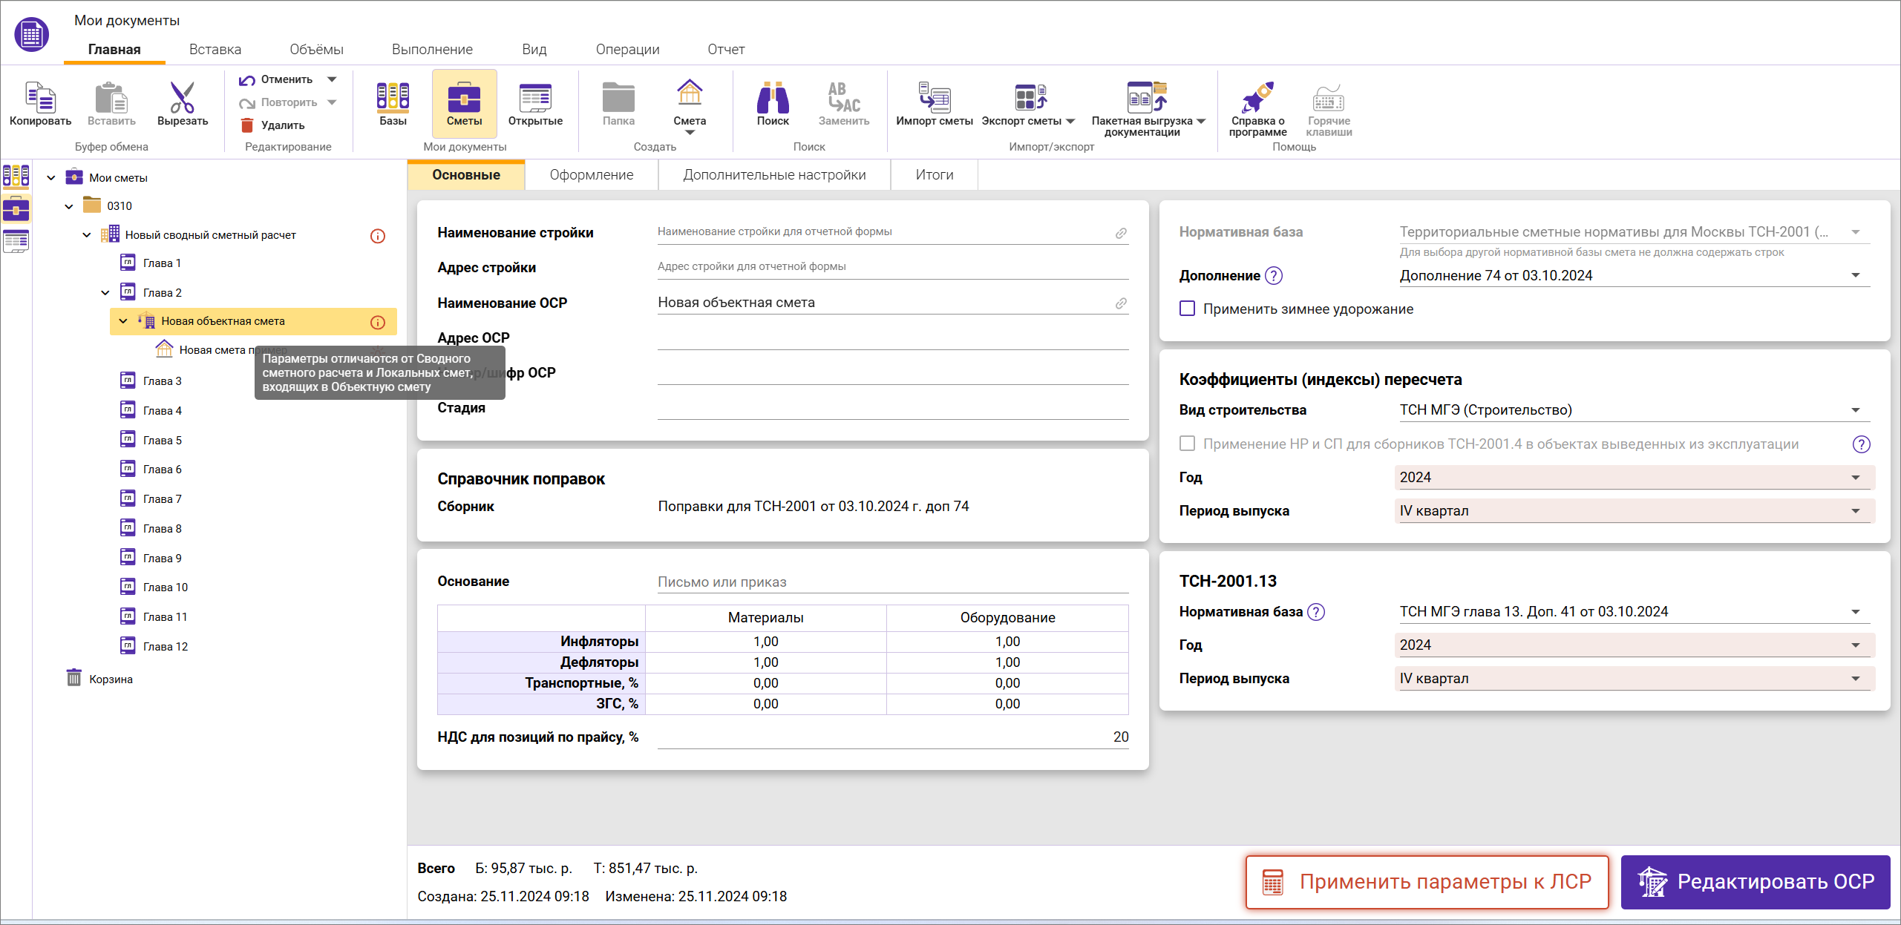Click the Поиск binoculars icon
This screenshot has height=925, width=1901.
pyautogui.click(x=772, y=98)
